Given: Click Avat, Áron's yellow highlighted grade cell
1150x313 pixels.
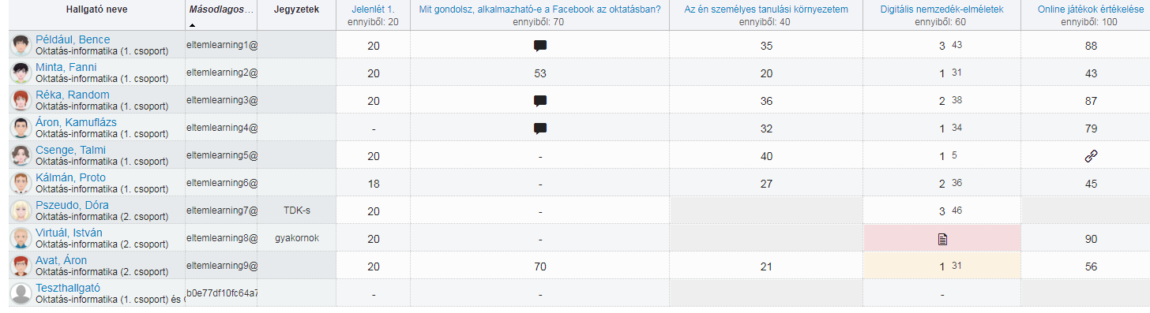Looking at the screenshot, I should [941, 266].
